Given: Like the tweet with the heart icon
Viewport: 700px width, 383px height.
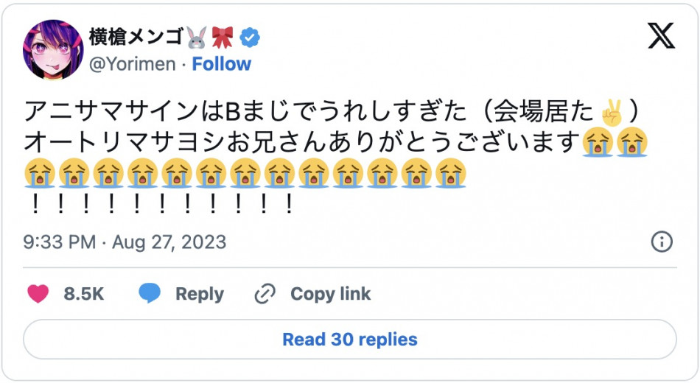Looking at the screenshot, I should [38, 294].
